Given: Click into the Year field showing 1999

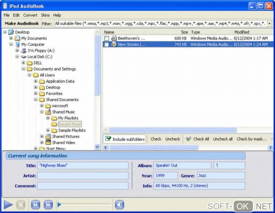Looking at the screenshot, I should click(x=166, y=176).
